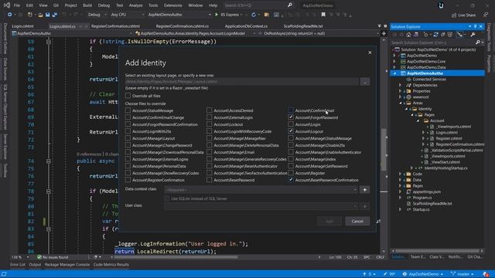495x278 pixels.
Task: Collapse the Areas folder node
Action: pyautogui.click(x=401, y=103)
